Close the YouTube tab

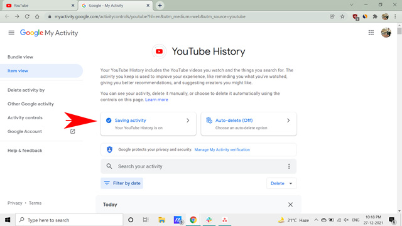(73, 6)
